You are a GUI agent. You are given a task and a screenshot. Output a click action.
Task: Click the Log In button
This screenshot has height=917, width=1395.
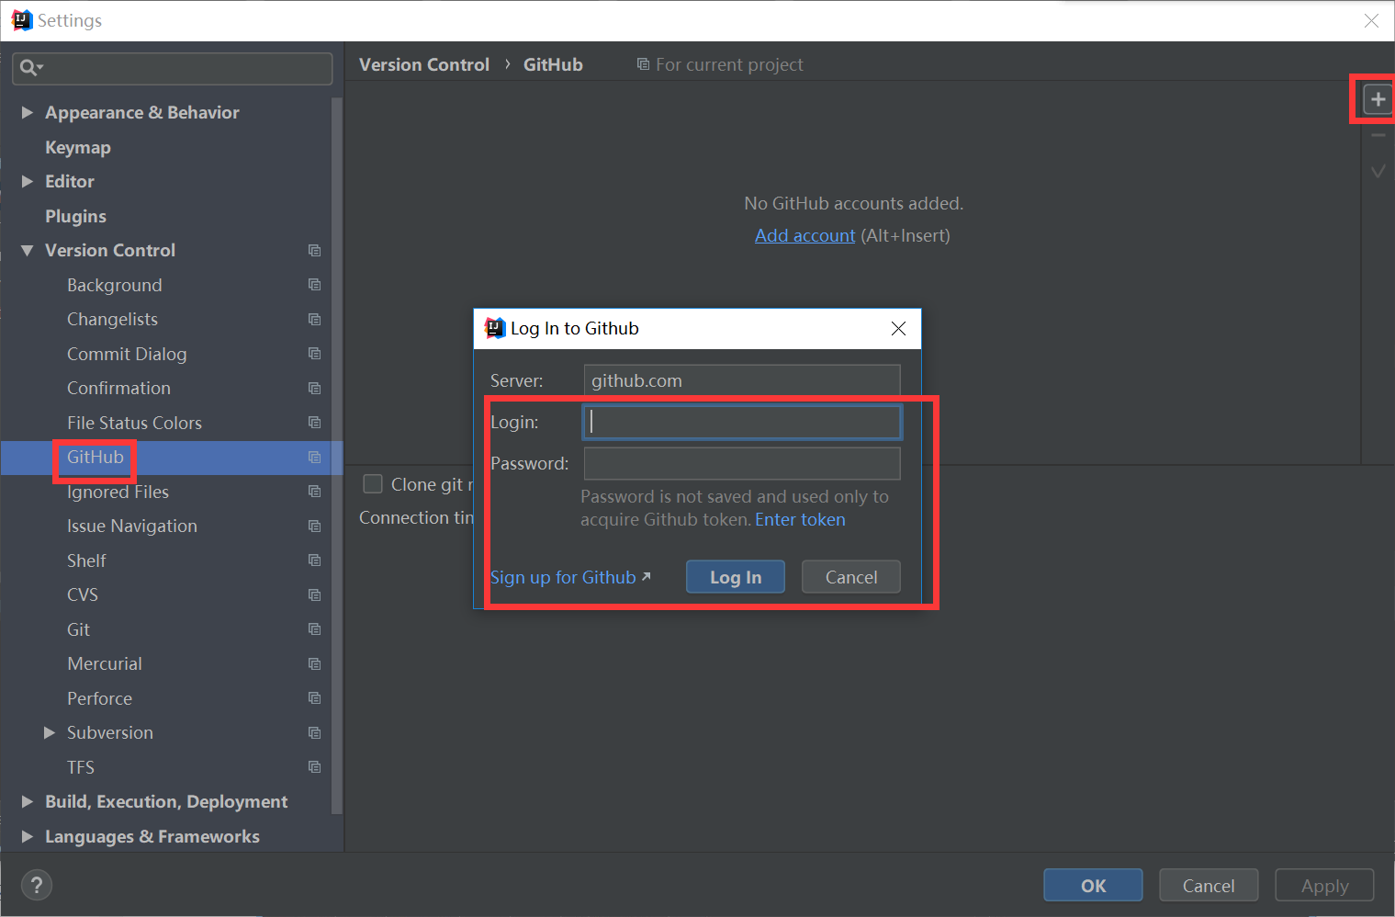735,577
